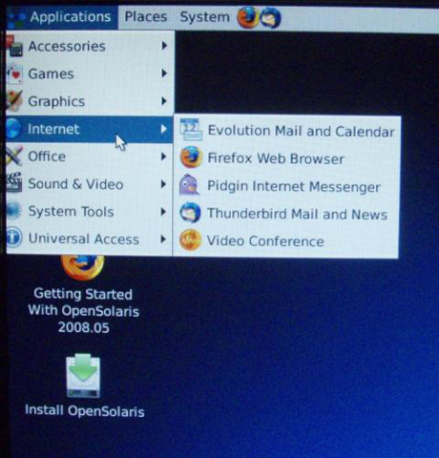
Task: Click the Office pen icon
Action: click(x=14, y=156)
